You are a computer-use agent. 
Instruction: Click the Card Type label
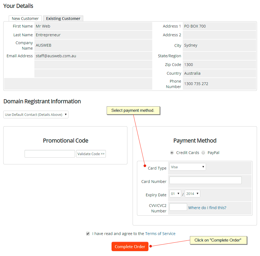click(157, 168)
